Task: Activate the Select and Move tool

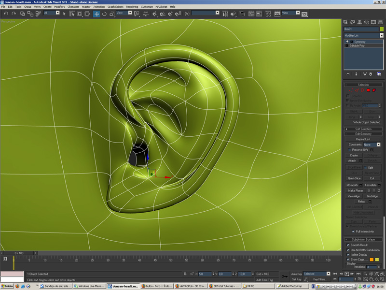Action: tap(96, 14)
